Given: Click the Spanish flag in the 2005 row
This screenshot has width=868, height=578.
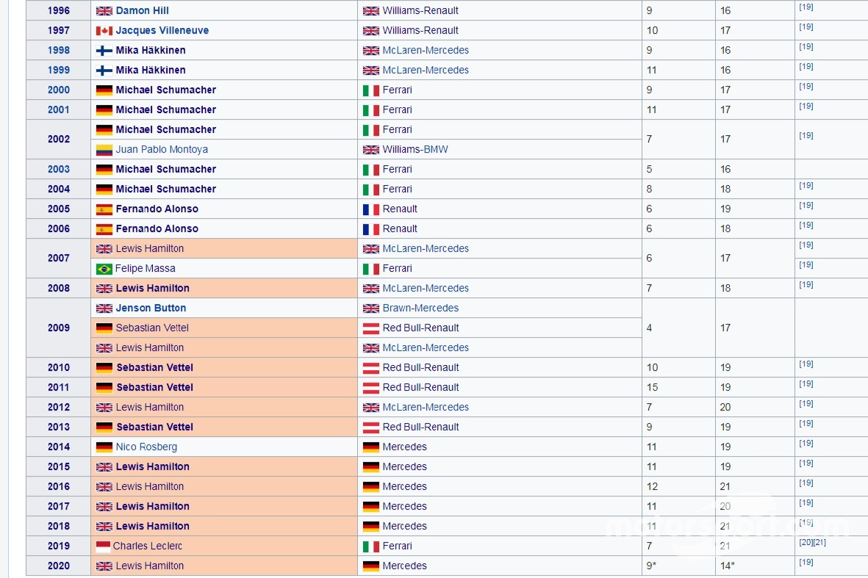Looking at the screenshot, I should click(104, 209).
